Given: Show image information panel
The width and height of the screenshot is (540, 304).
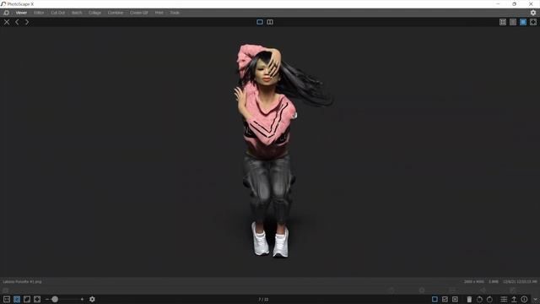Looking at the screenshot, I should click(x=524, y=299).
